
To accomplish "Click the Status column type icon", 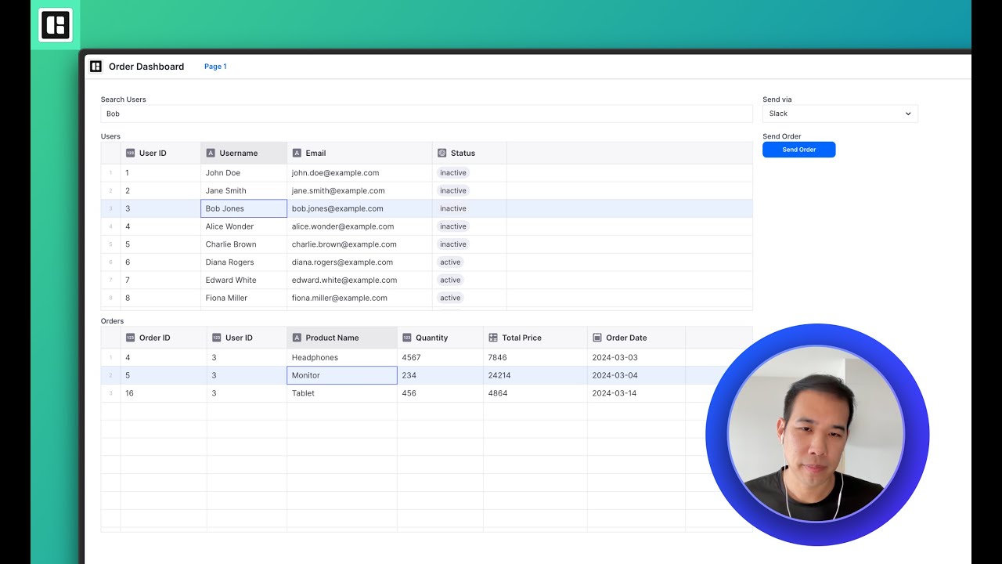I will pos(442,154).
